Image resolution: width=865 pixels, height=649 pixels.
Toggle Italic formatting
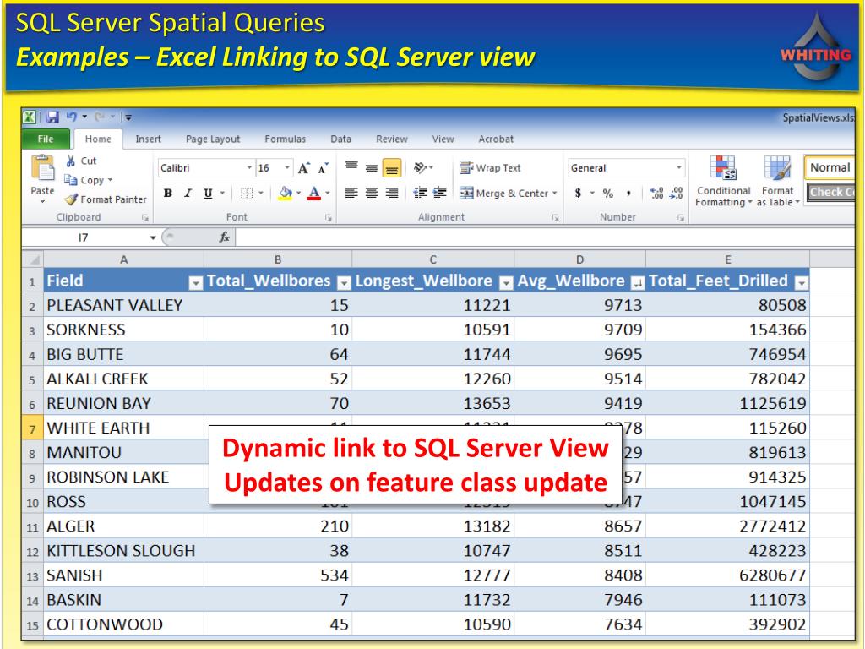tap(188, 194)
